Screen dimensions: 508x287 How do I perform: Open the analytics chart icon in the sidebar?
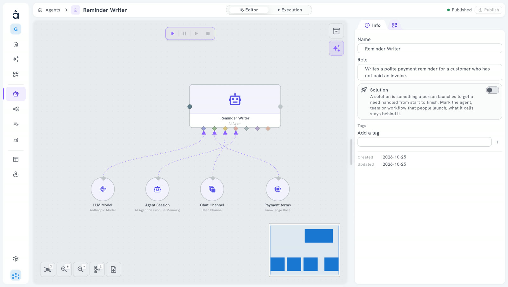[x=16, y=140]
